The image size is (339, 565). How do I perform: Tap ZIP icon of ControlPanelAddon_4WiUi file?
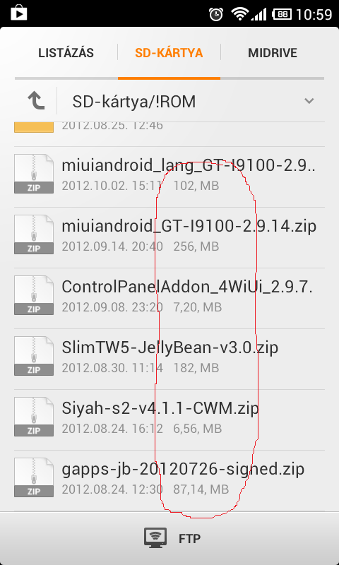click(x=34, y=295)
